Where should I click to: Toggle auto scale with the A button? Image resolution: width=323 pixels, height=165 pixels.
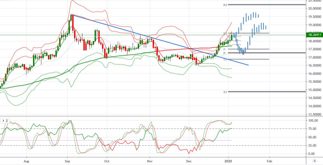tap(315, 161)
